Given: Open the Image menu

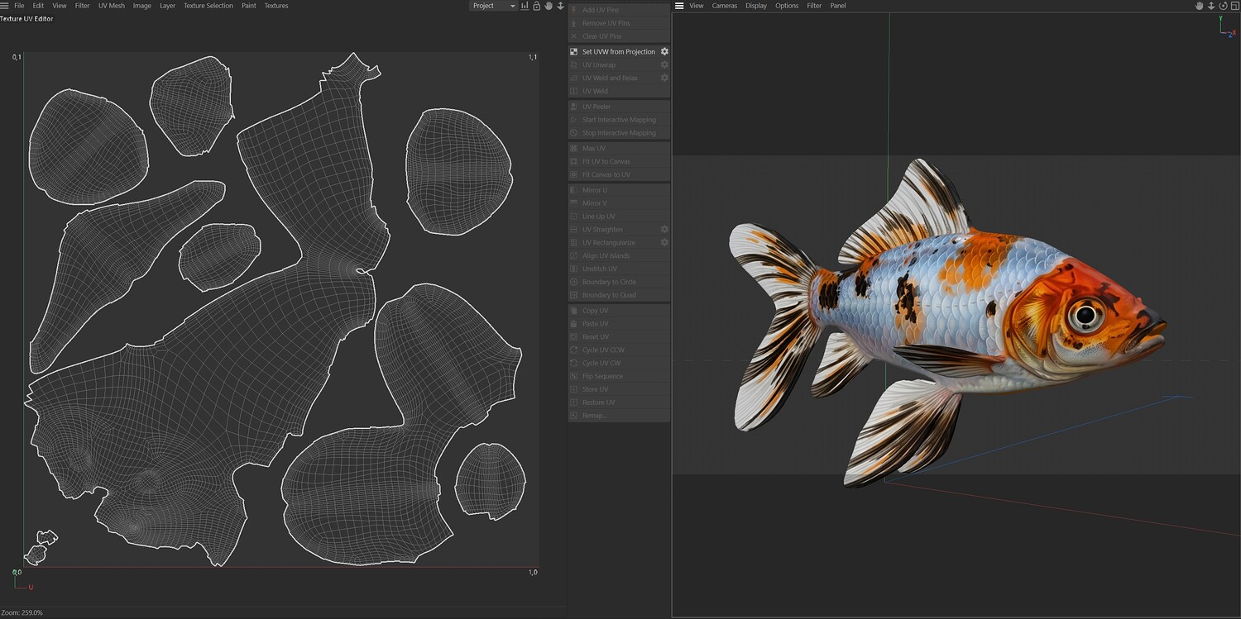Looking at the screenshot, I should [x=142, y=6].
